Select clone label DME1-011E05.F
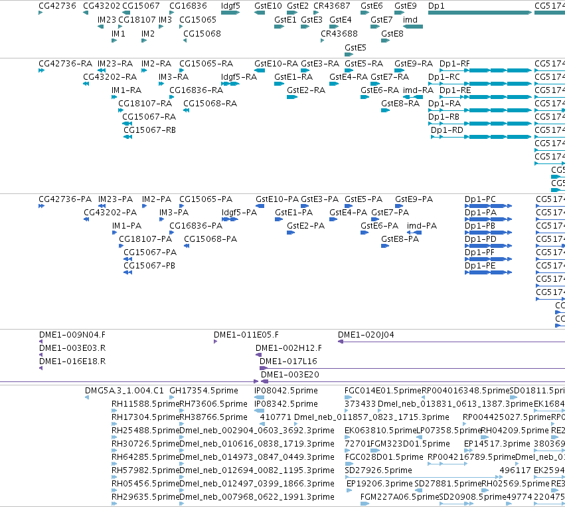This screenshot has width=565, height=507. (x=246, y=335)
